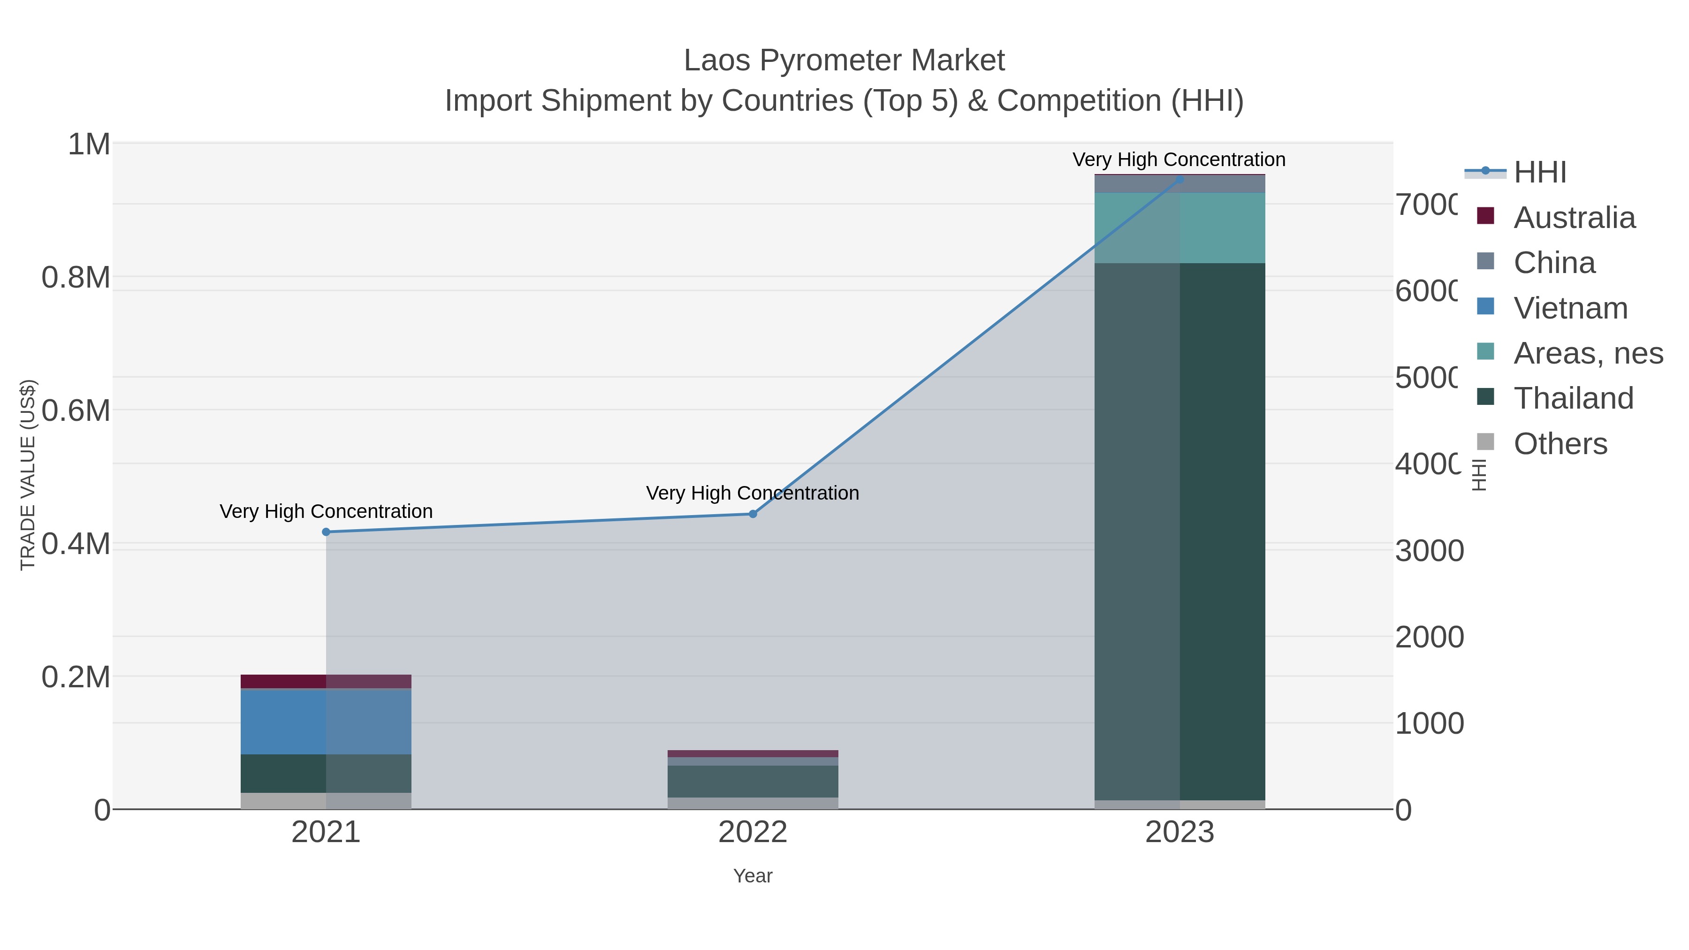Toggle the Australia legend entry

[1556, 218]
